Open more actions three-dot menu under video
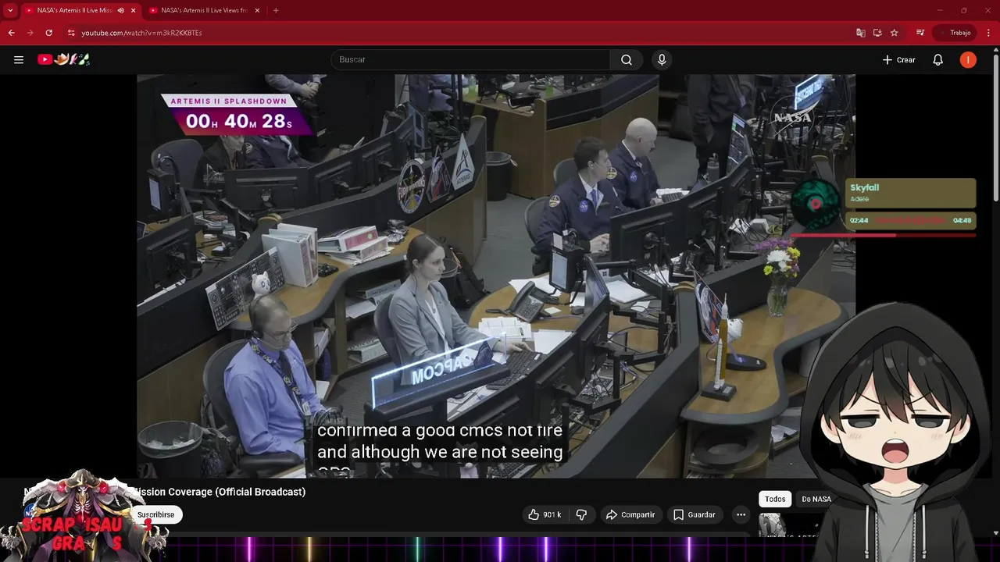The image size is (1000, 562). pyautogui.click(x=741, y=514)
